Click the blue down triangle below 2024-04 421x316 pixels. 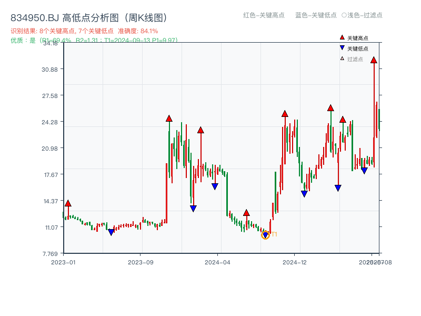point(215,185)
